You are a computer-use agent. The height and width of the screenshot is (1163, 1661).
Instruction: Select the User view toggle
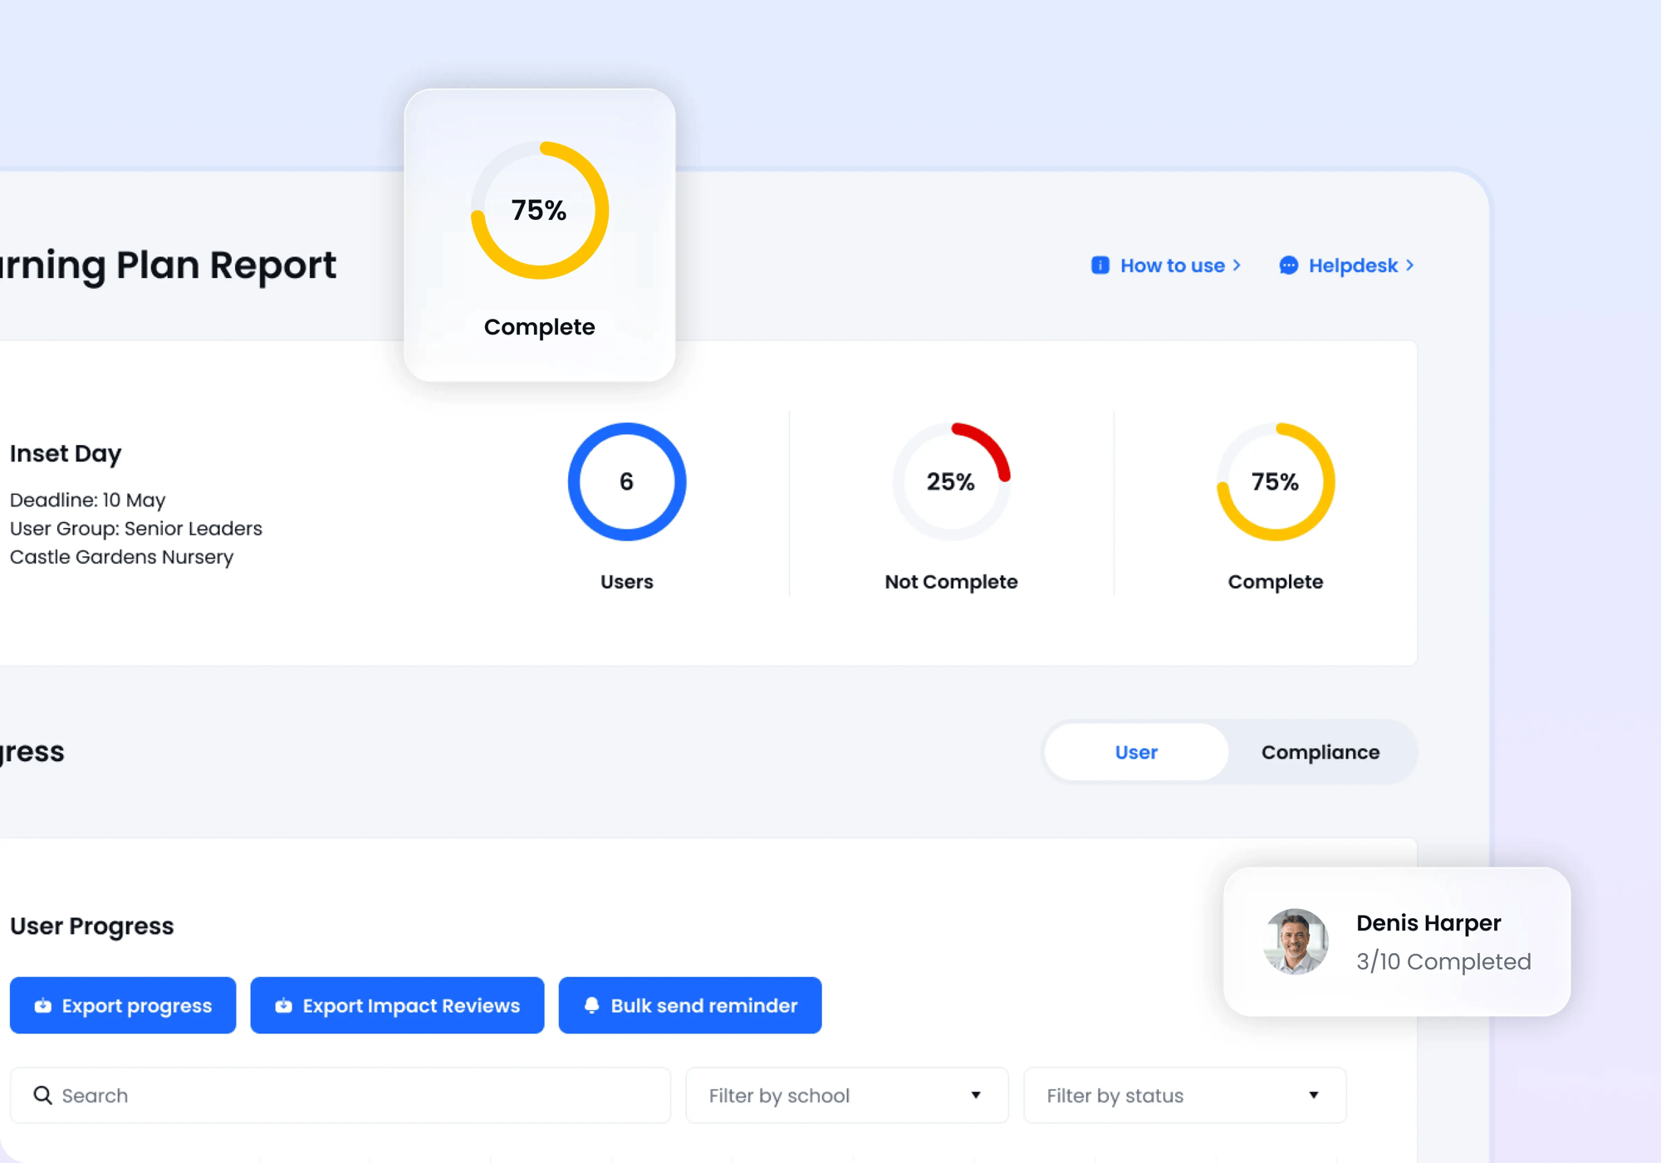point(1135,752)
